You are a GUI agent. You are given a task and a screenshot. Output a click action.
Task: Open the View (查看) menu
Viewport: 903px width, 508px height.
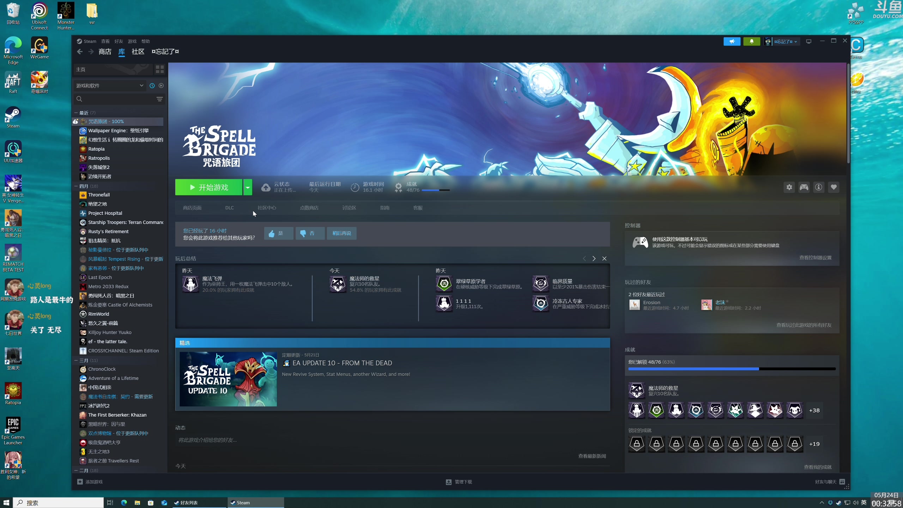[105, 41]
